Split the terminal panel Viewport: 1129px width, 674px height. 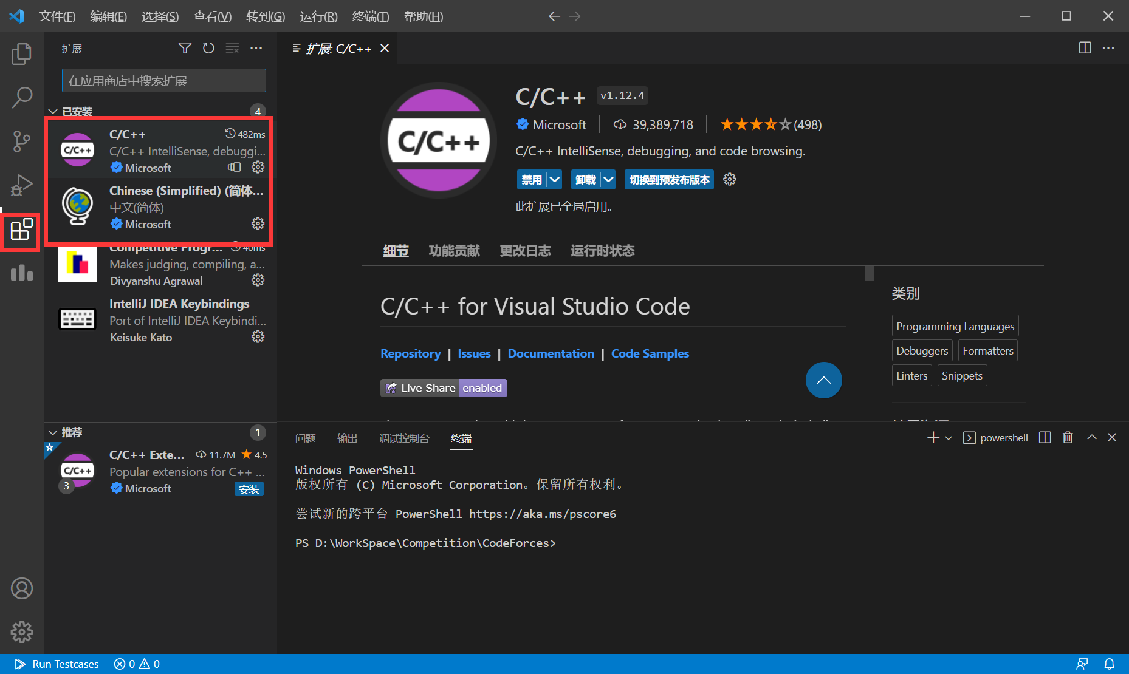(1045, 437)
